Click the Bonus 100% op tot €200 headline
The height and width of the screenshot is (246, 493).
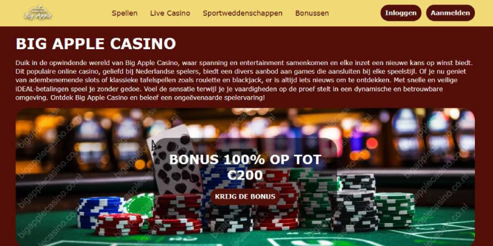coord(245,167)
